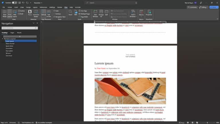
Task: Choose Multiple Pages zoom
Action: (x=84, y=14)
